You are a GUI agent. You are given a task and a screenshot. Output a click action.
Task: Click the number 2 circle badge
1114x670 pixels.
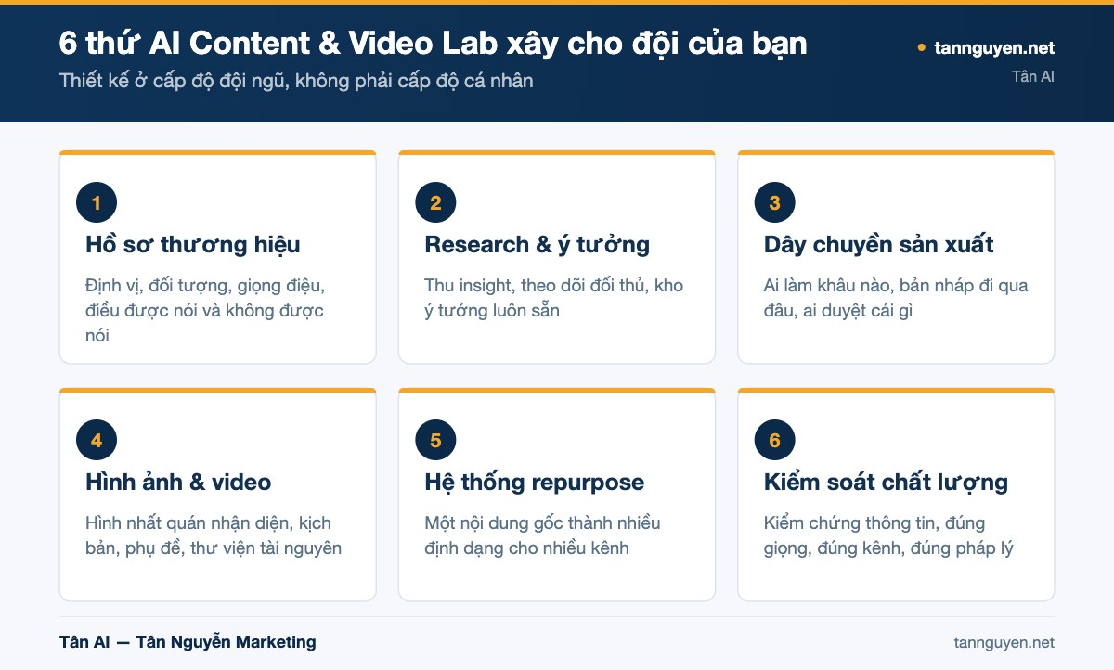point(435,203)
